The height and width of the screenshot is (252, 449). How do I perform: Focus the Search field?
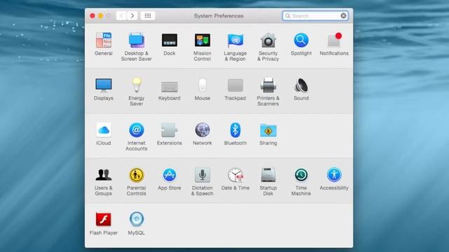coord(315,15)
